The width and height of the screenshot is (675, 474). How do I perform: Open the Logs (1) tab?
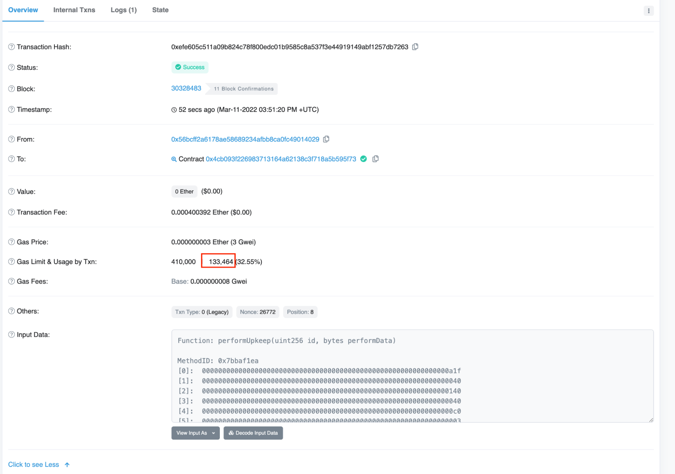(123, 10)
